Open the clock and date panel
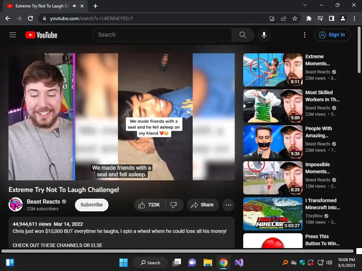The height and width of the screenshot is (271, 362). point(346,263)
